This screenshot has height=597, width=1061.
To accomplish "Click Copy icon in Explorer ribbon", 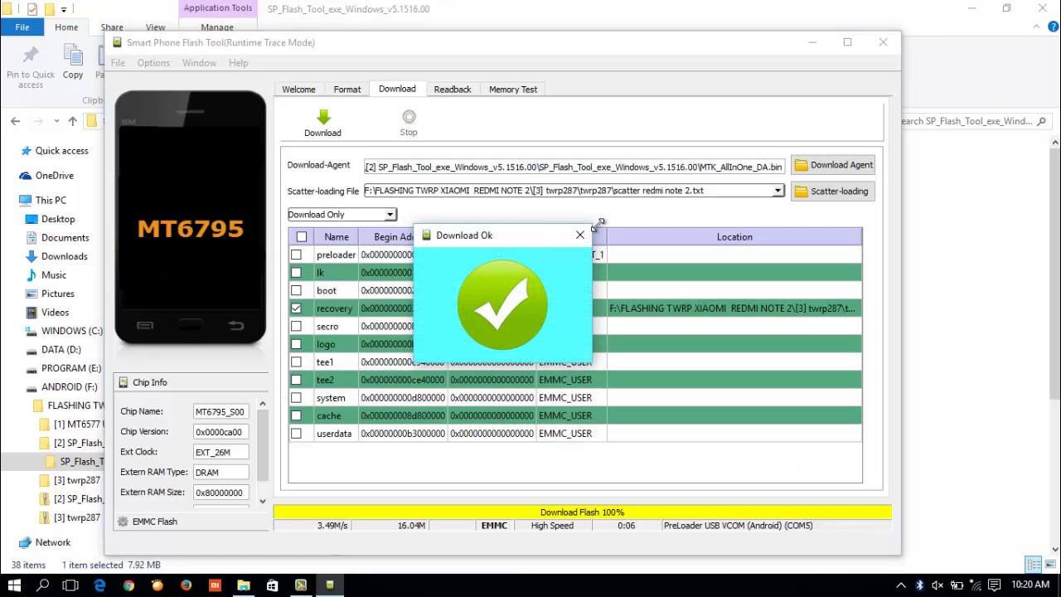I will [73, 63].
